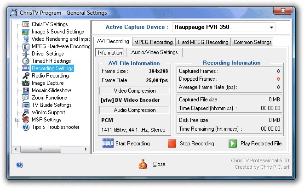Screen dimensions: 304x188
Task: Expand the MSP Settings tree node
Action: (x=17, y=120)
